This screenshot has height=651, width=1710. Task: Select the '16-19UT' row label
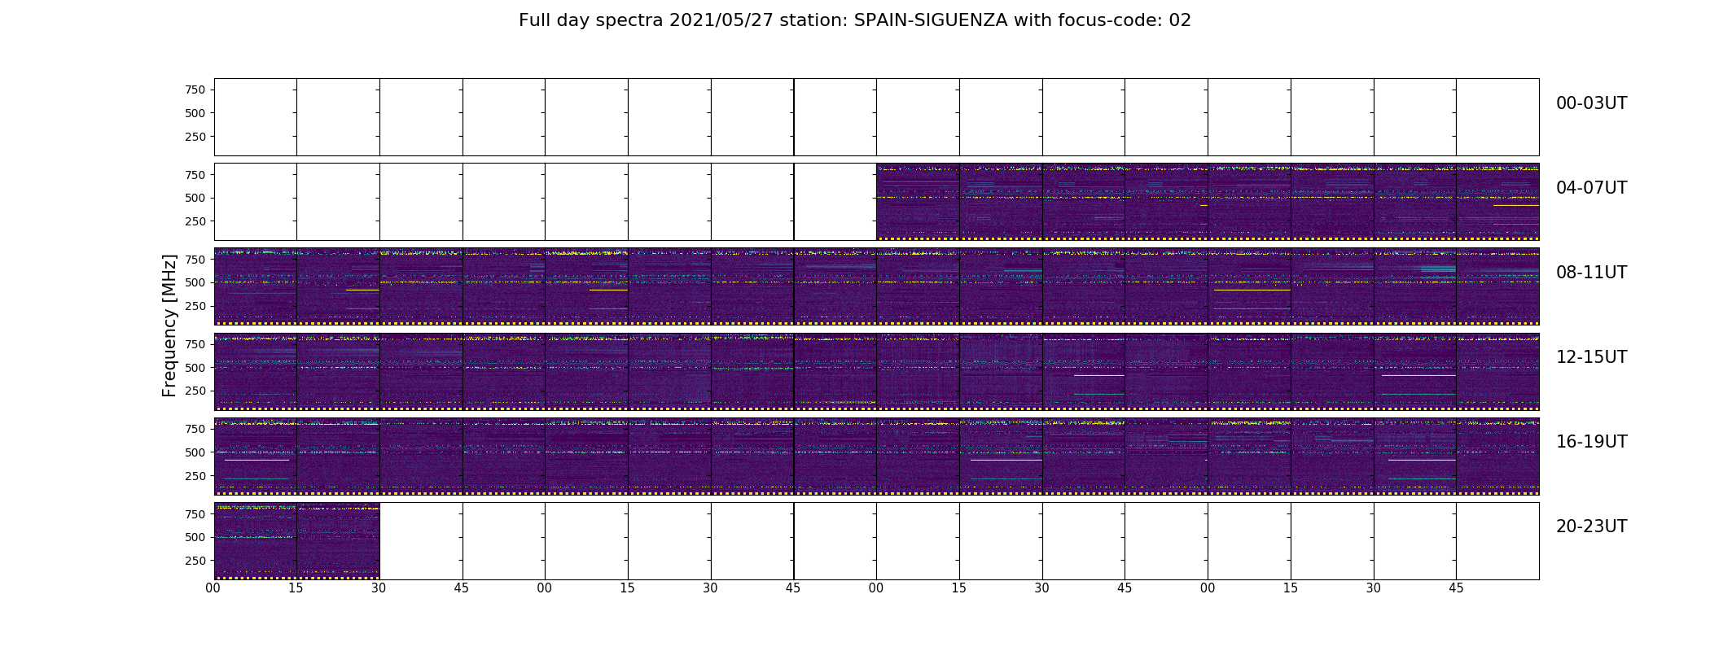[1591, 442]
